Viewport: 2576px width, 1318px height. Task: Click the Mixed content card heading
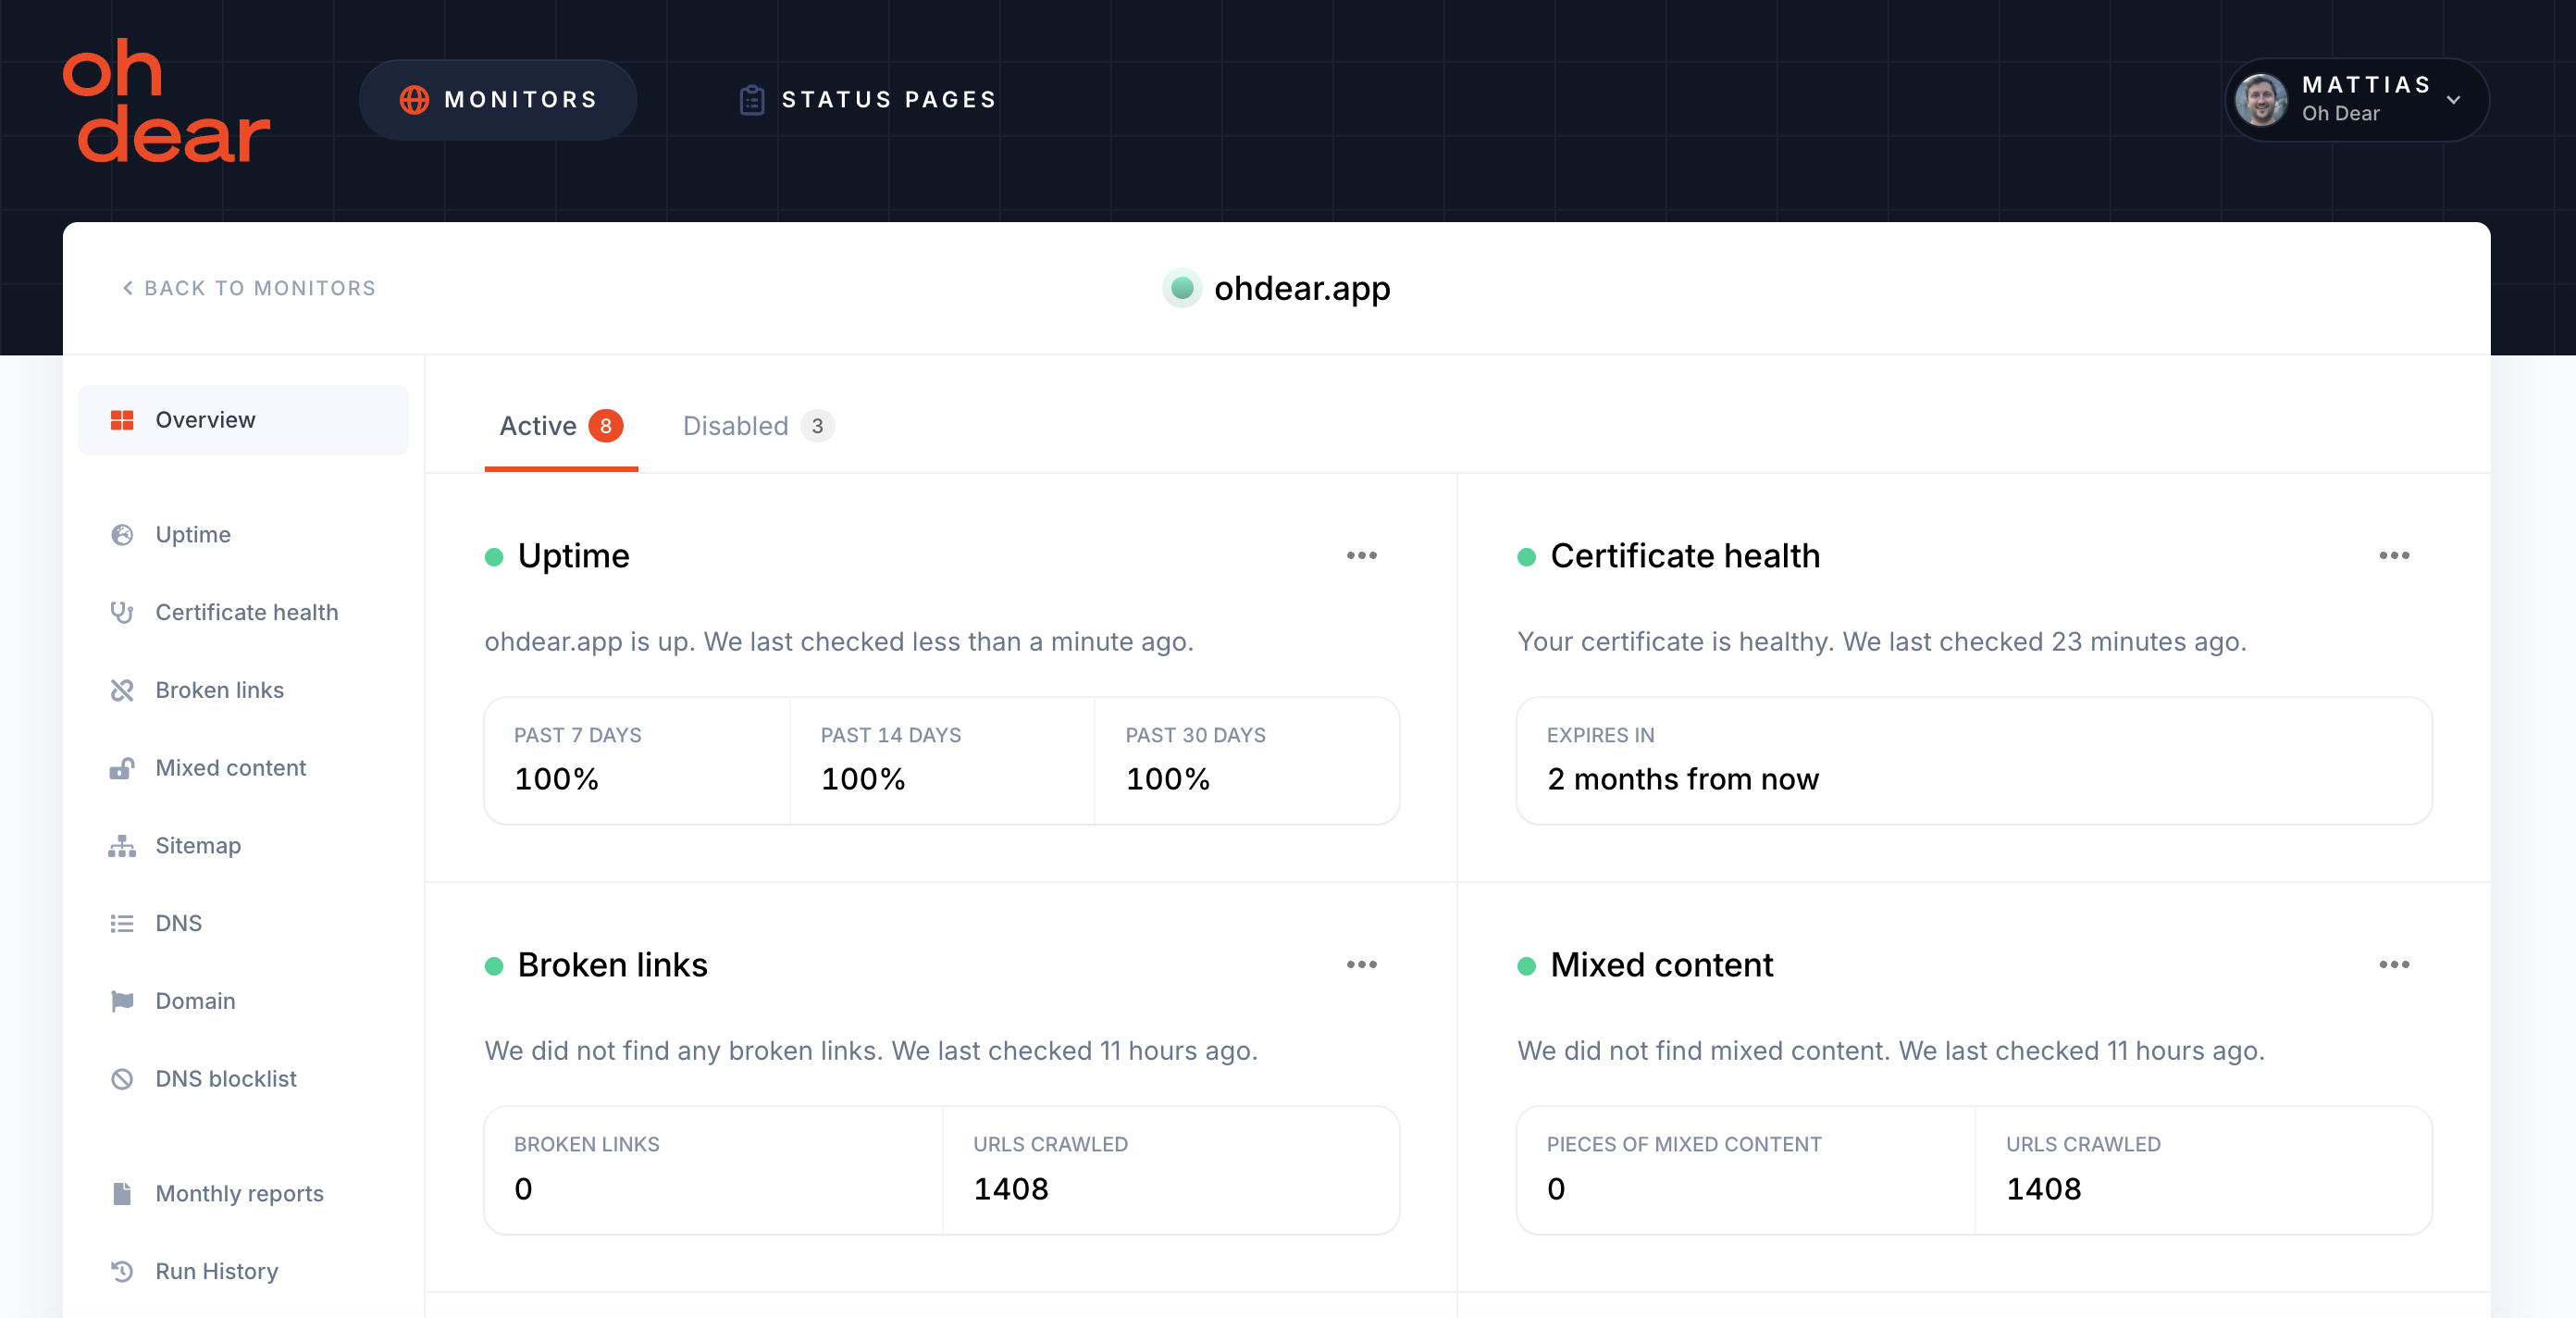pos(1661,965)
